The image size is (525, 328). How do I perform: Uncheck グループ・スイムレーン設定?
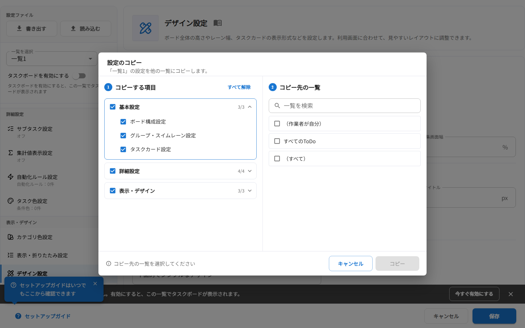tap(123, 136)
